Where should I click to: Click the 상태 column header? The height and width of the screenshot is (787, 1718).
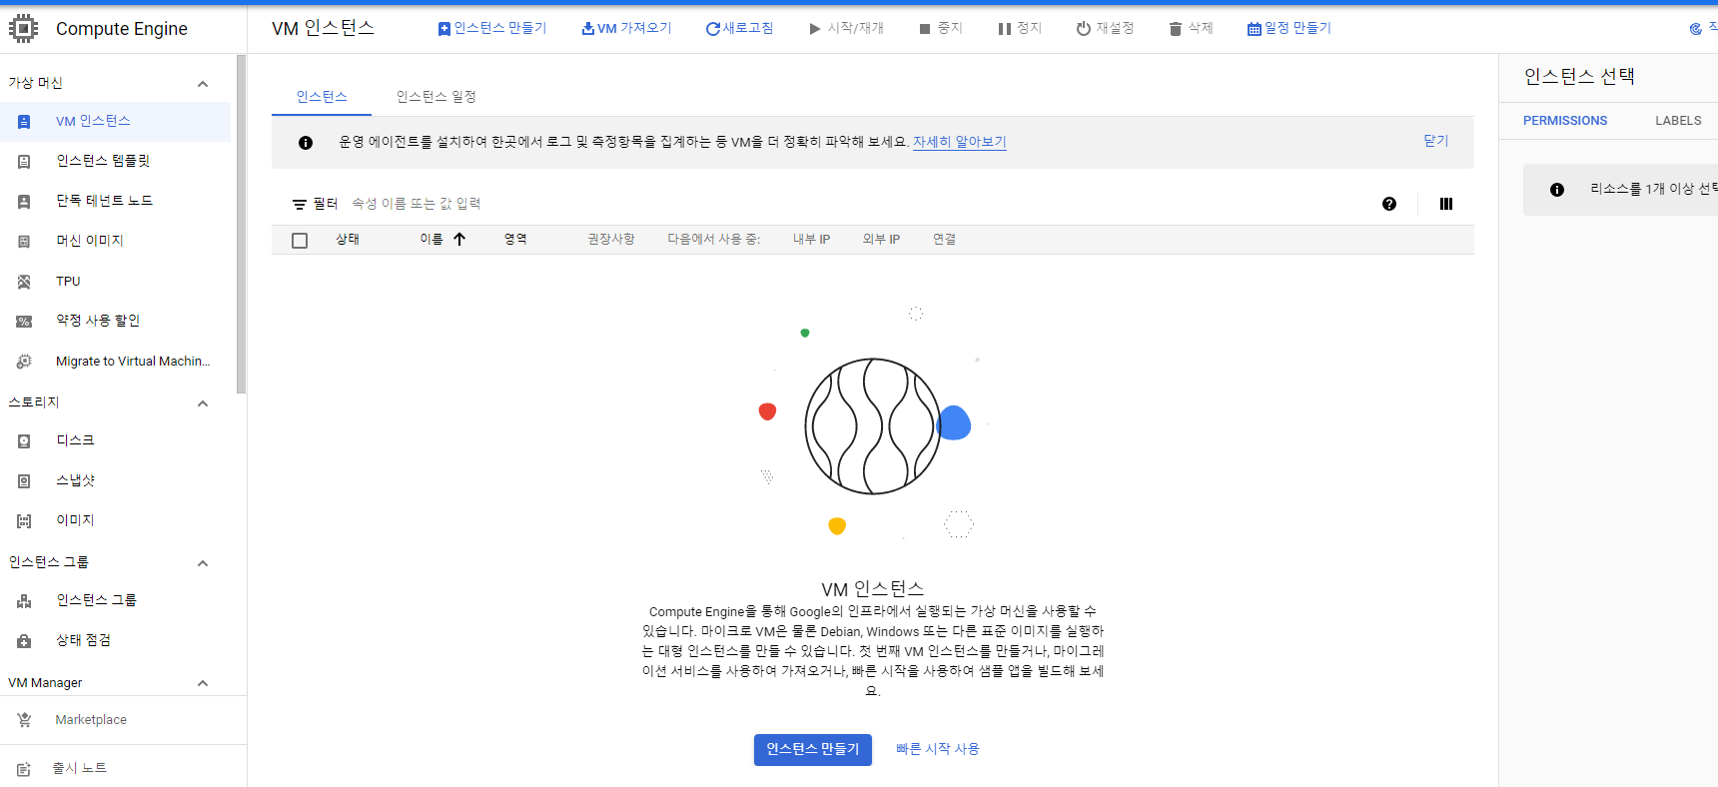click(x=348, y=240)
